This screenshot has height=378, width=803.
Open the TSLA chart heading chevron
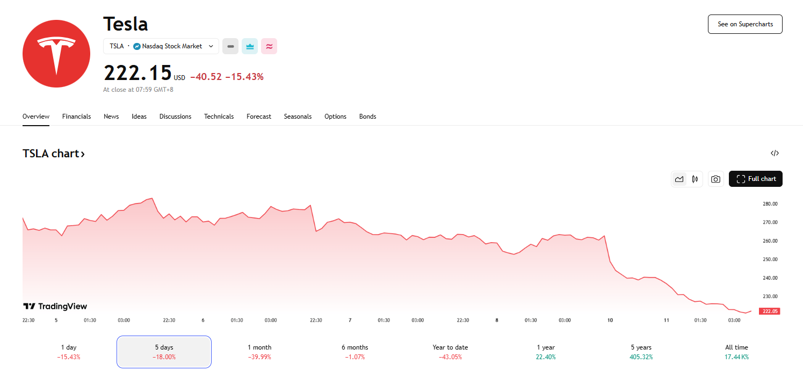click(x=83, y=154)
